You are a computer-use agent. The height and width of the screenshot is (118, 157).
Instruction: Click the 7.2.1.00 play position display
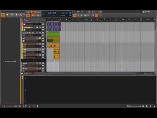[66, 13]
